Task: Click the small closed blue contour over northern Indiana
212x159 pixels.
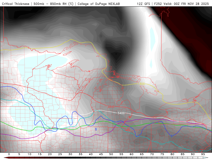Action: (x=96, y=129)
